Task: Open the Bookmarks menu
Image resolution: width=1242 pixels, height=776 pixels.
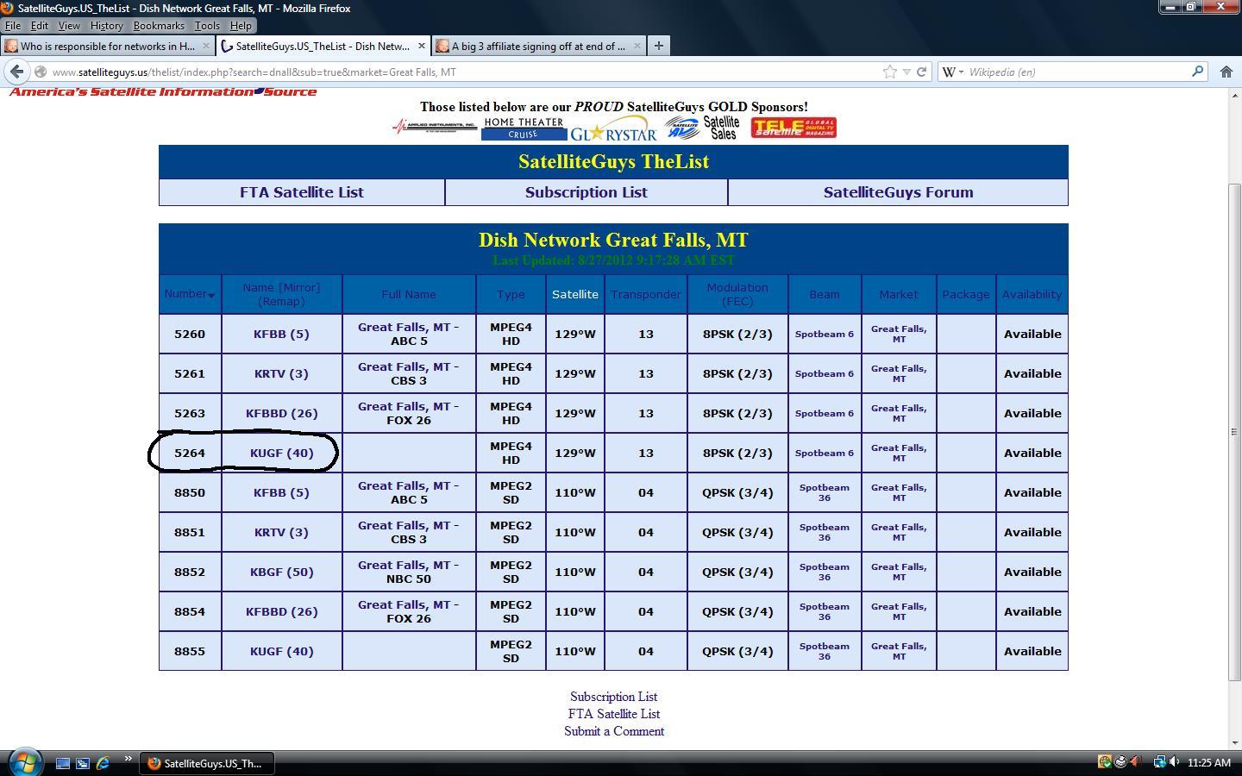Action: pyautogui.click(x=159, y=26)
